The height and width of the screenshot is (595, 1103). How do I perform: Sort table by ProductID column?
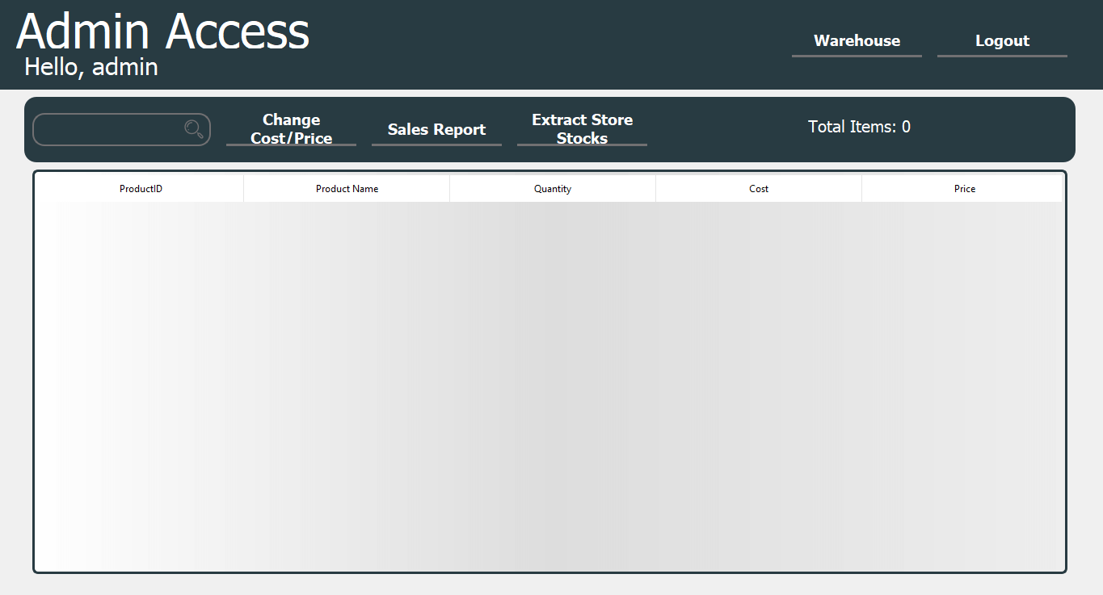click(141, 189)
